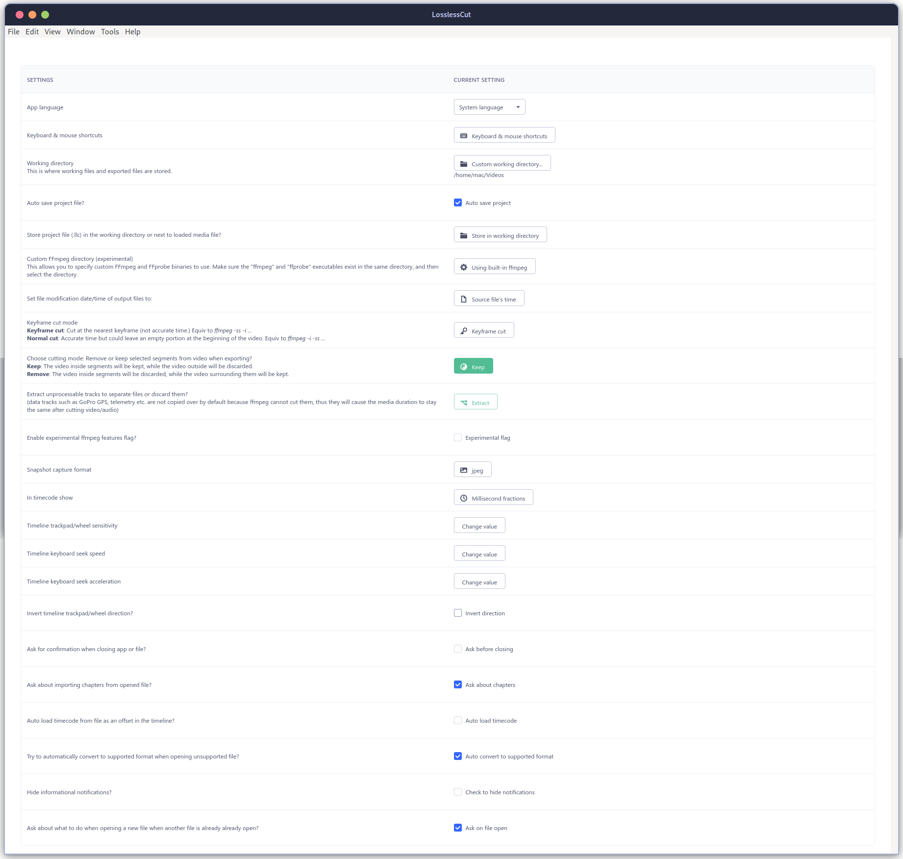Click 'Timeline keyboard seek speed' label

click(x=66, y=554)
